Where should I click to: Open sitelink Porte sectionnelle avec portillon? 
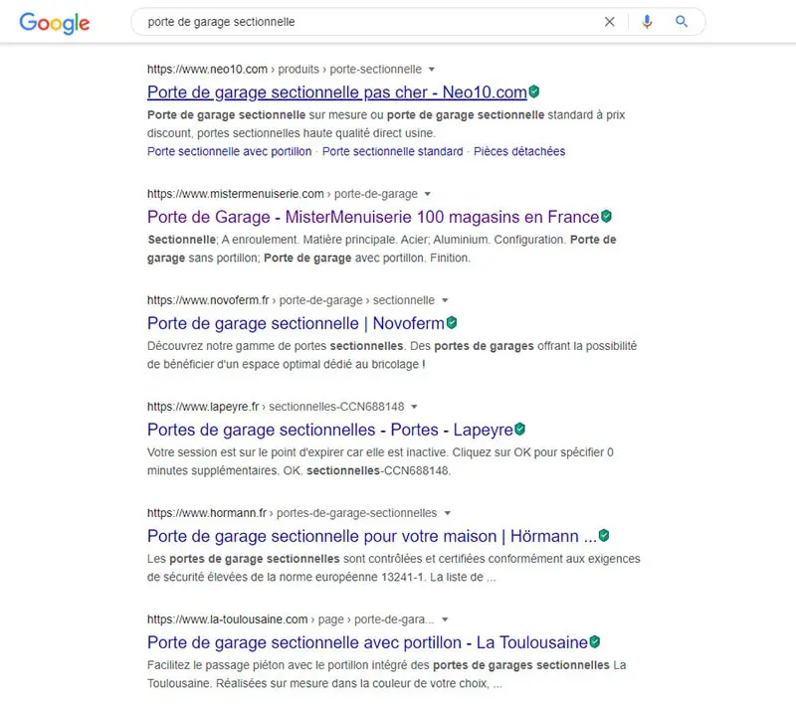230,151
